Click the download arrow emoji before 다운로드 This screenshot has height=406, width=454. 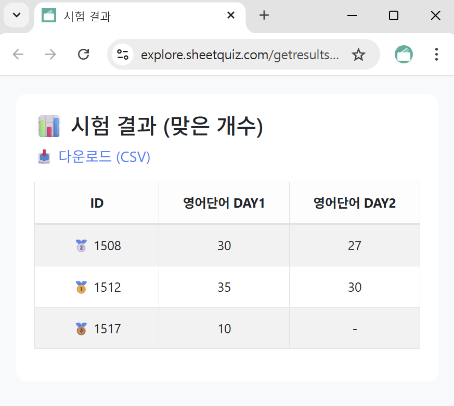click(x=44, y=157)
